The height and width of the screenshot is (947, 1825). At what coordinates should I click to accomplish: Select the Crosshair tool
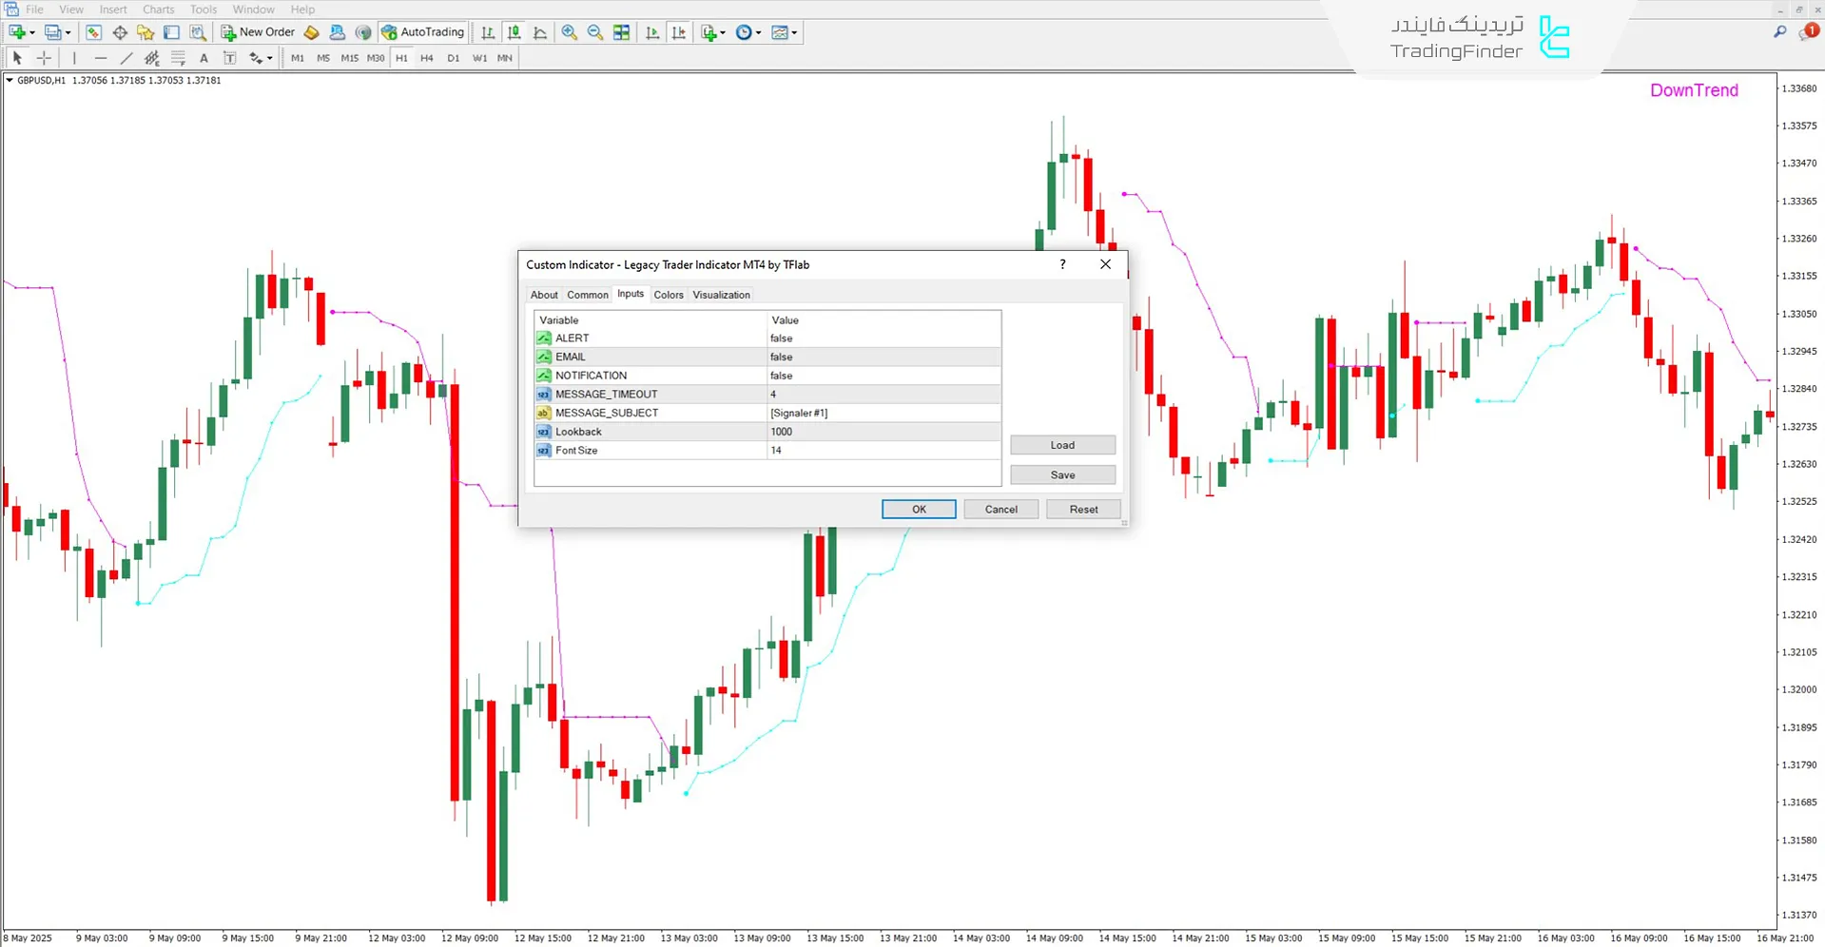pos(44,58)
